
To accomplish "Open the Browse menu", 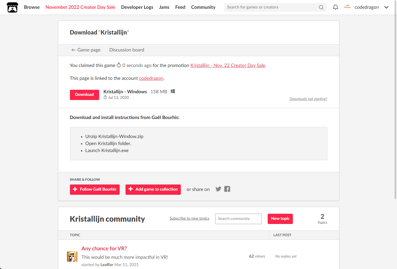I will point(32,7).
